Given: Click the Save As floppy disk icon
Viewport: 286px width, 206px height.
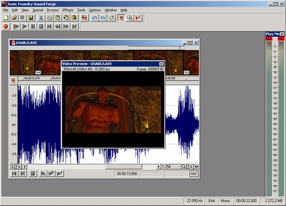Looking at the screenshot, I should pos(30,18).
